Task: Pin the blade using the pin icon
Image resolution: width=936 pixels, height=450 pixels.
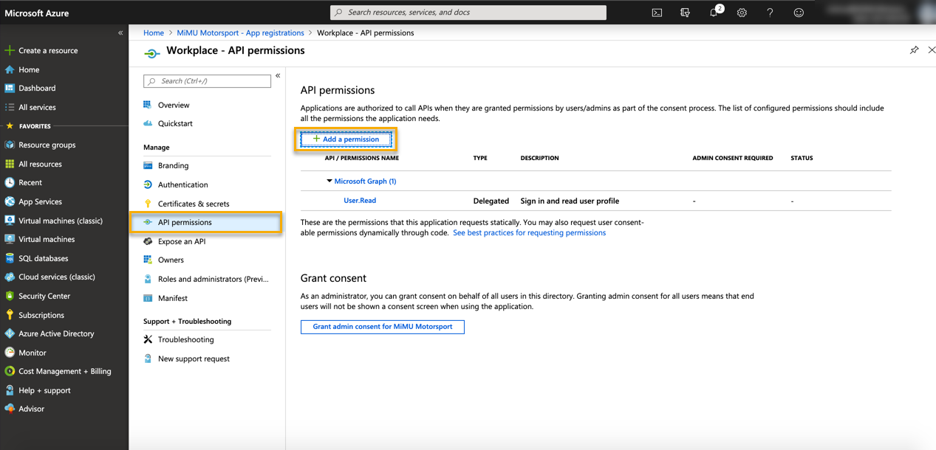Action: tap(914, 50)
